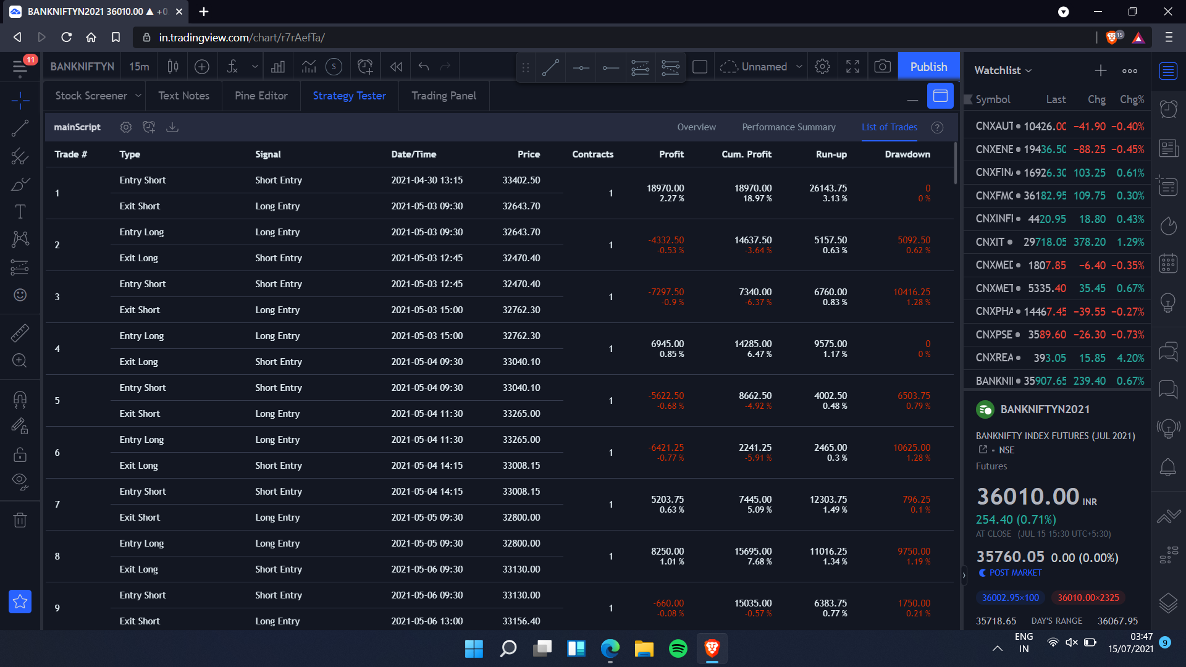Open the List of Trades view
1186x667 pixels.
[x=889, y=127]
